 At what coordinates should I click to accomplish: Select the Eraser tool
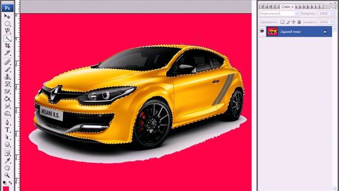(x=7, y=91)
